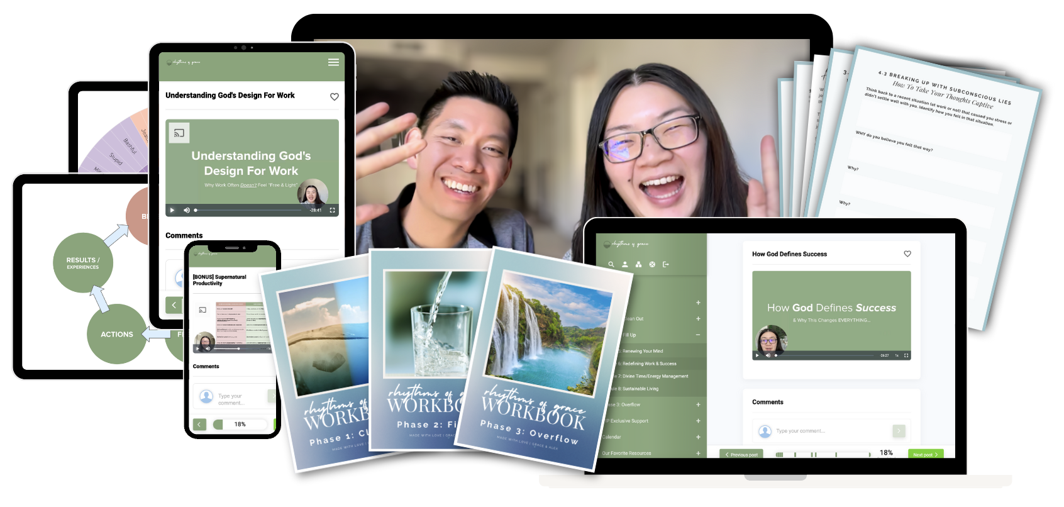Click the logout icon in the laptop sidebar

(x=666, y=265)
